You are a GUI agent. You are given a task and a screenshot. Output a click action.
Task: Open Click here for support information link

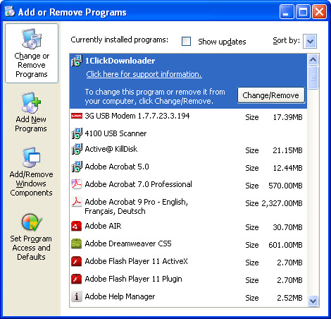pyautogui.click(x=144, y=74)
